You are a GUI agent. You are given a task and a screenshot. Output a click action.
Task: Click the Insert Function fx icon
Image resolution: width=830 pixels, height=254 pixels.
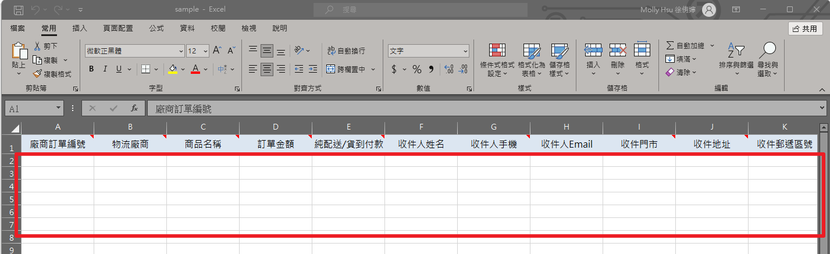(x=134, y=108)
